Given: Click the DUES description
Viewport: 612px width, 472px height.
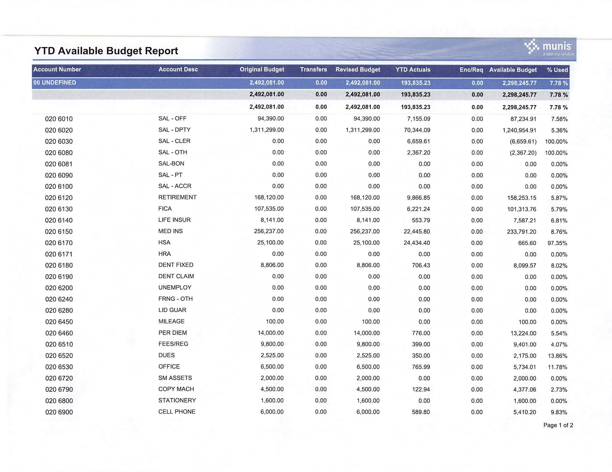Looking at the screenshot, I should (167, 355).
